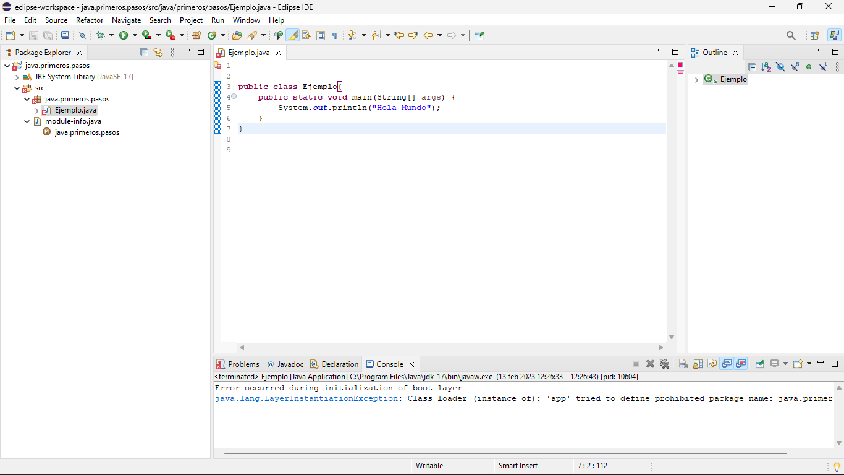844x475 pixels.
Task: Toggle Mark Occurrences highlighter icon
Action: pyautogui.click(x=293, y=36)
